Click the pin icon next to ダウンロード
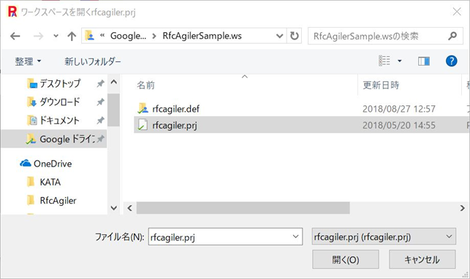 click(100, 102)
